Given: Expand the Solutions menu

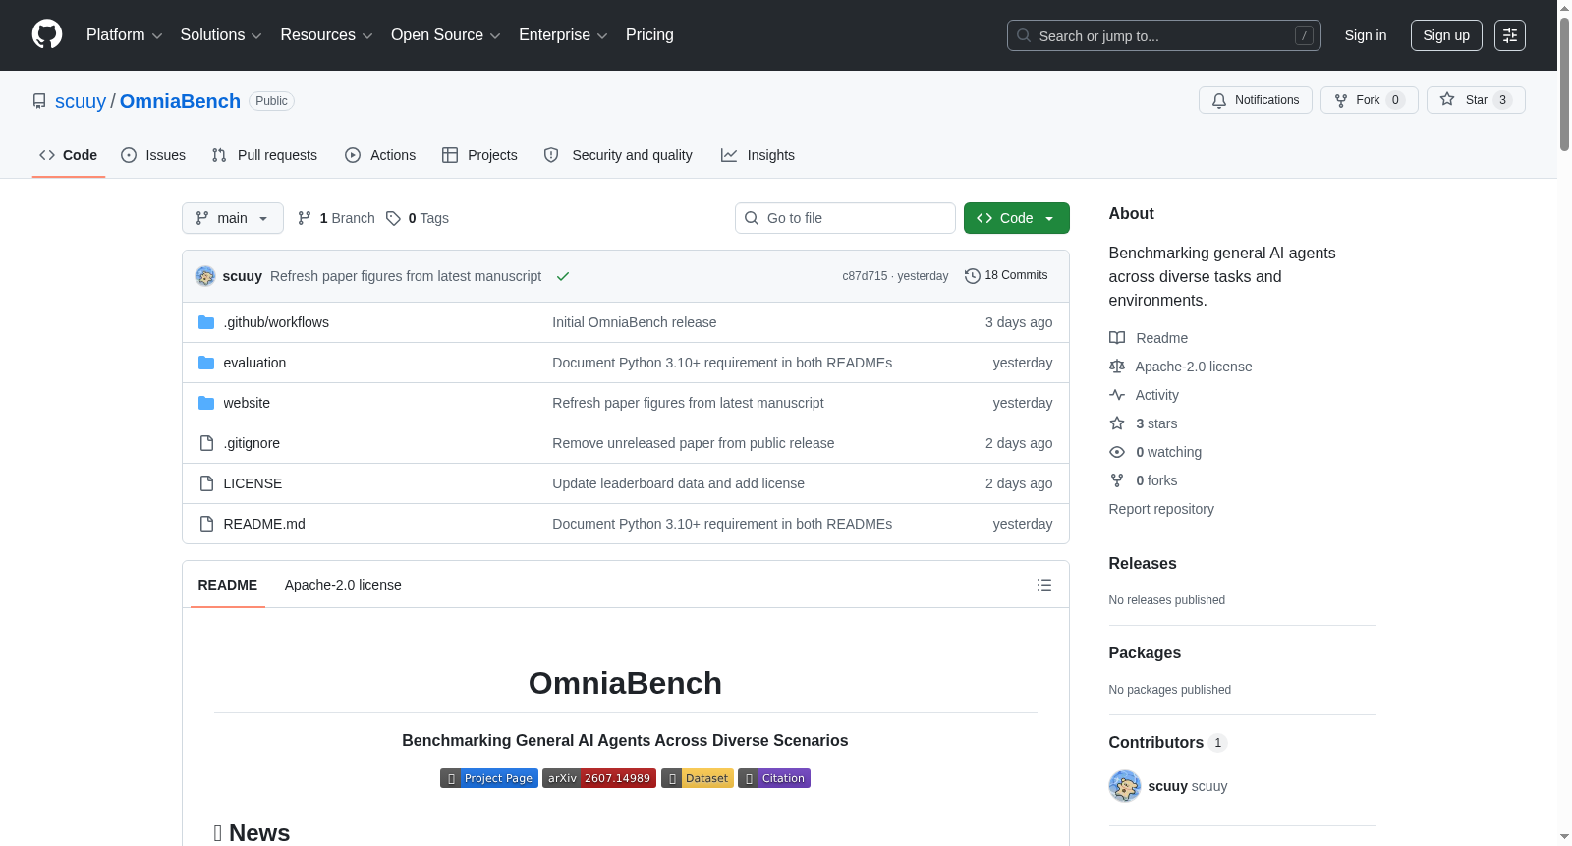Looking at the screenshot, I should click(x=221, y=35).
